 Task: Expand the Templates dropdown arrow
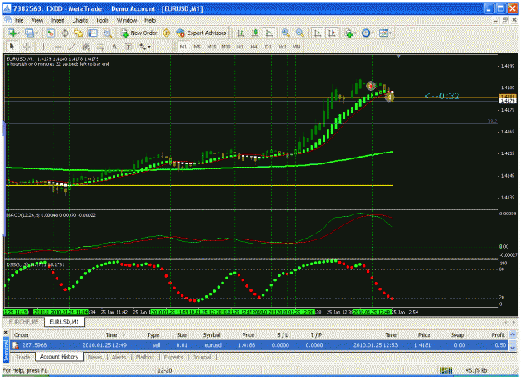pyautogui.click(x=390, y=33)
